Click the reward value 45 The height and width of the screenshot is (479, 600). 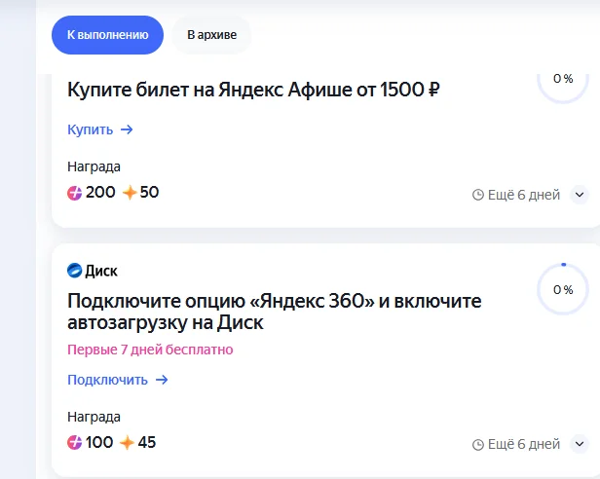(147, 443)
